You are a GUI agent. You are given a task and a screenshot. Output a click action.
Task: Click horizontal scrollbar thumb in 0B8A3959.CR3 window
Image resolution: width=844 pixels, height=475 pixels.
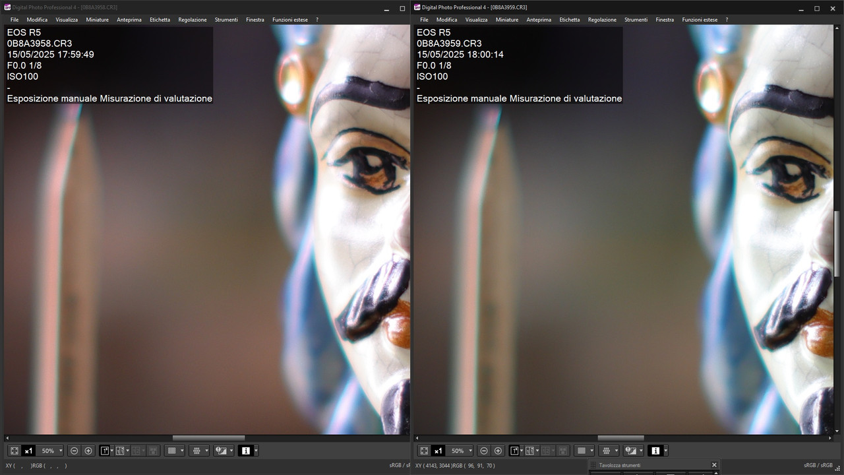coord(620,438)
